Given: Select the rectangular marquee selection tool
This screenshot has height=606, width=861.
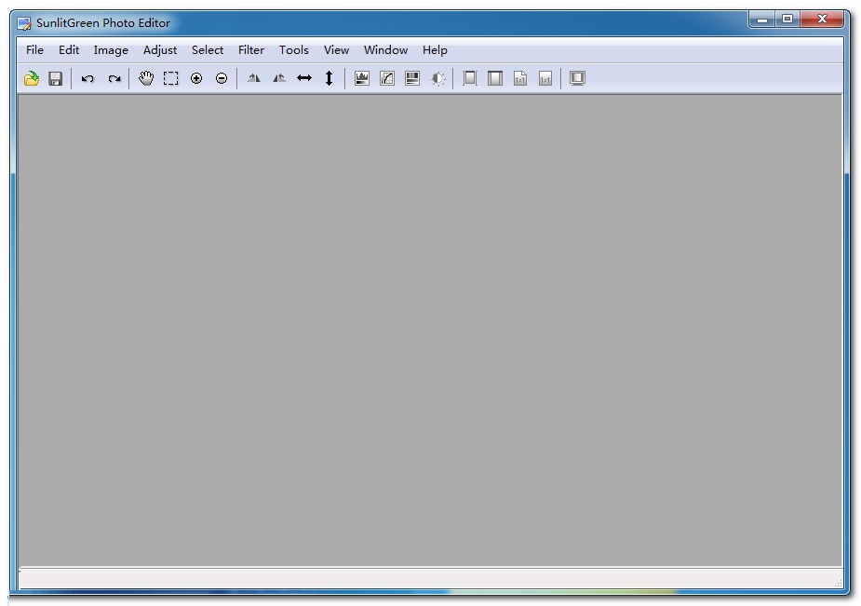Looking at the screenshot, I should 171,79.
